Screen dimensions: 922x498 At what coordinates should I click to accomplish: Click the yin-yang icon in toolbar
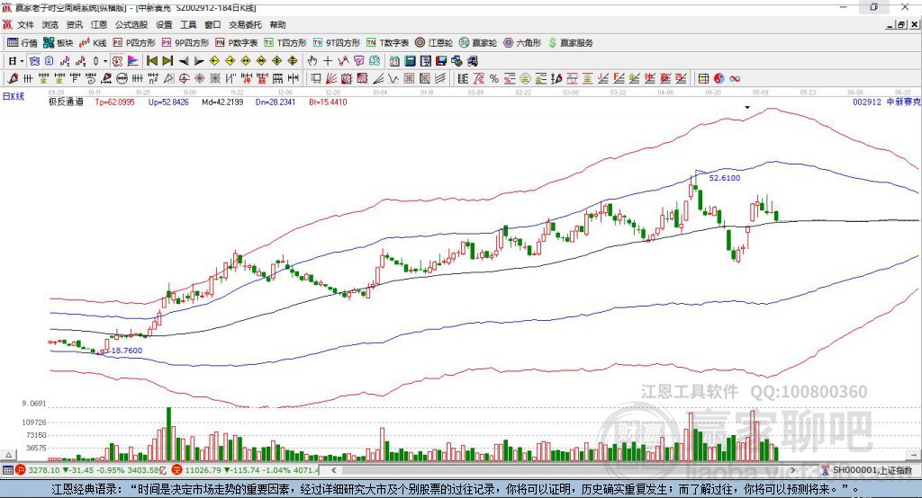click(x=719, y=78)
